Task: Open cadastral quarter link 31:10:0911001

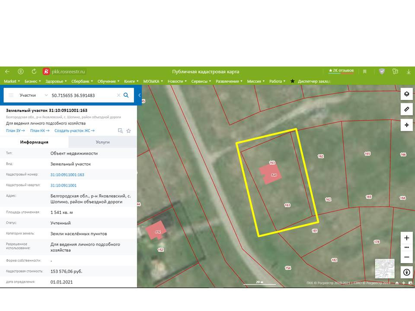Action: 64,185
